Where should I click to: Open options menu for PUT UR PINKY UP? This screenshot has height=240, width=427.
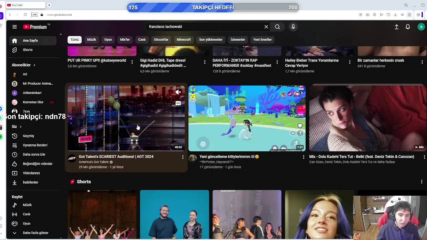(132, 62)
